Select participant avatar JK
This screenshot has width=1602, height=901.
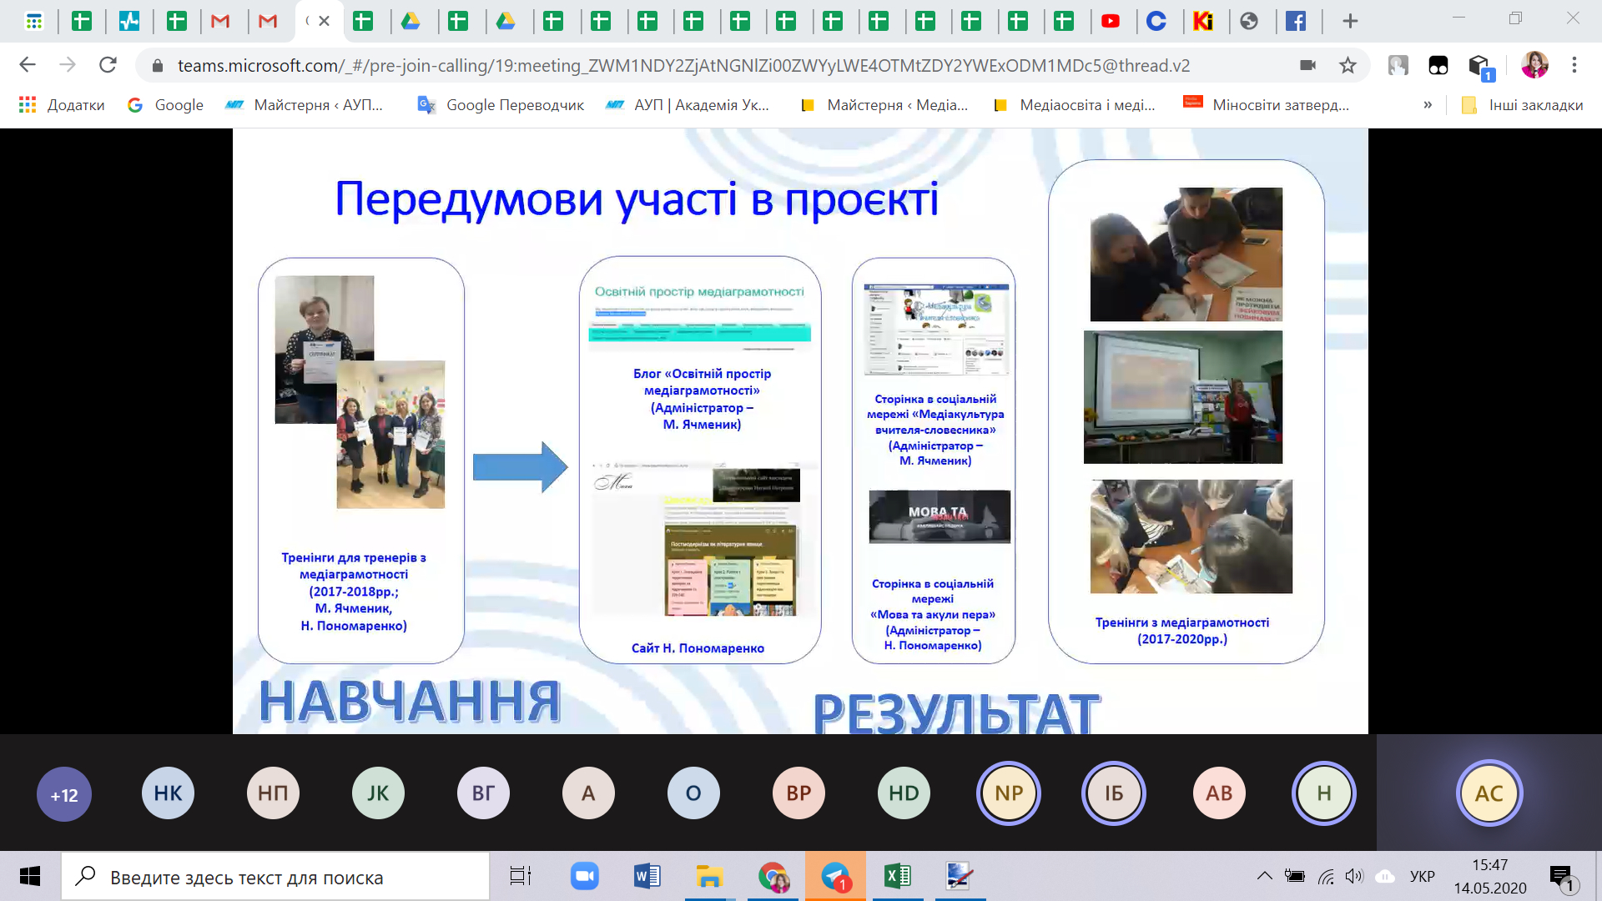(x=378, y=793)
